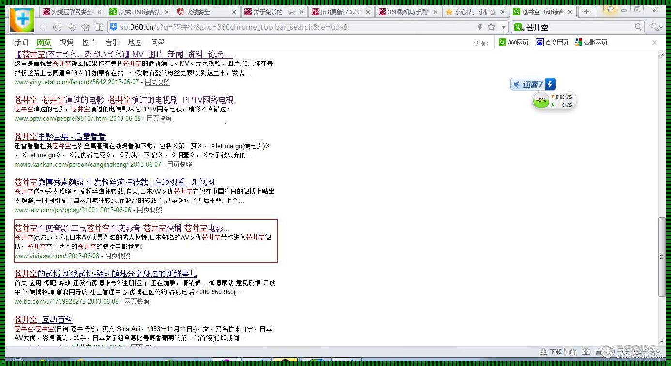
Task: Open the 新浪微博 result title
Action: [106, 274]
